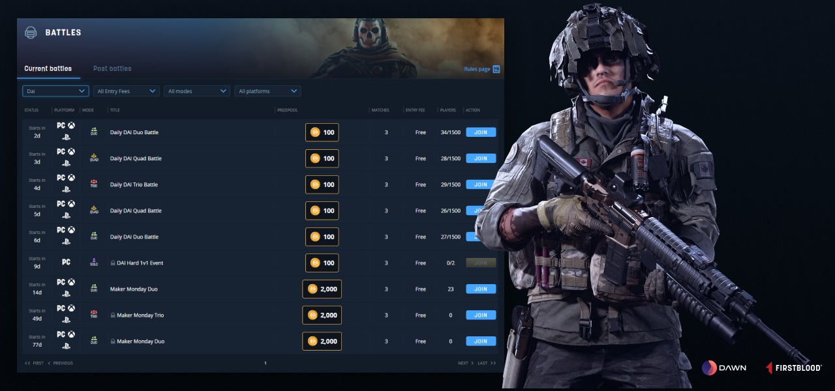Click the coin icon in Daily DAI Trio Battle prizepool
The image size is (835, 391).
(315, 184)
